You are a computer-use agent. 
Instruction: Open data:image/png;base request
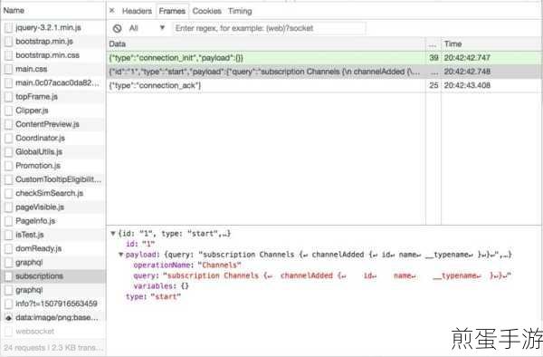click(x=53, y=318)
